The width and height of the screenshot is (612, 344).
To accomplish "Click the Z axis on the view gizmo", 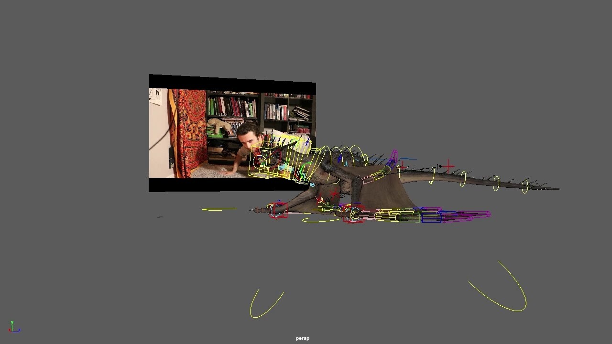I will (x=19, y=330).
